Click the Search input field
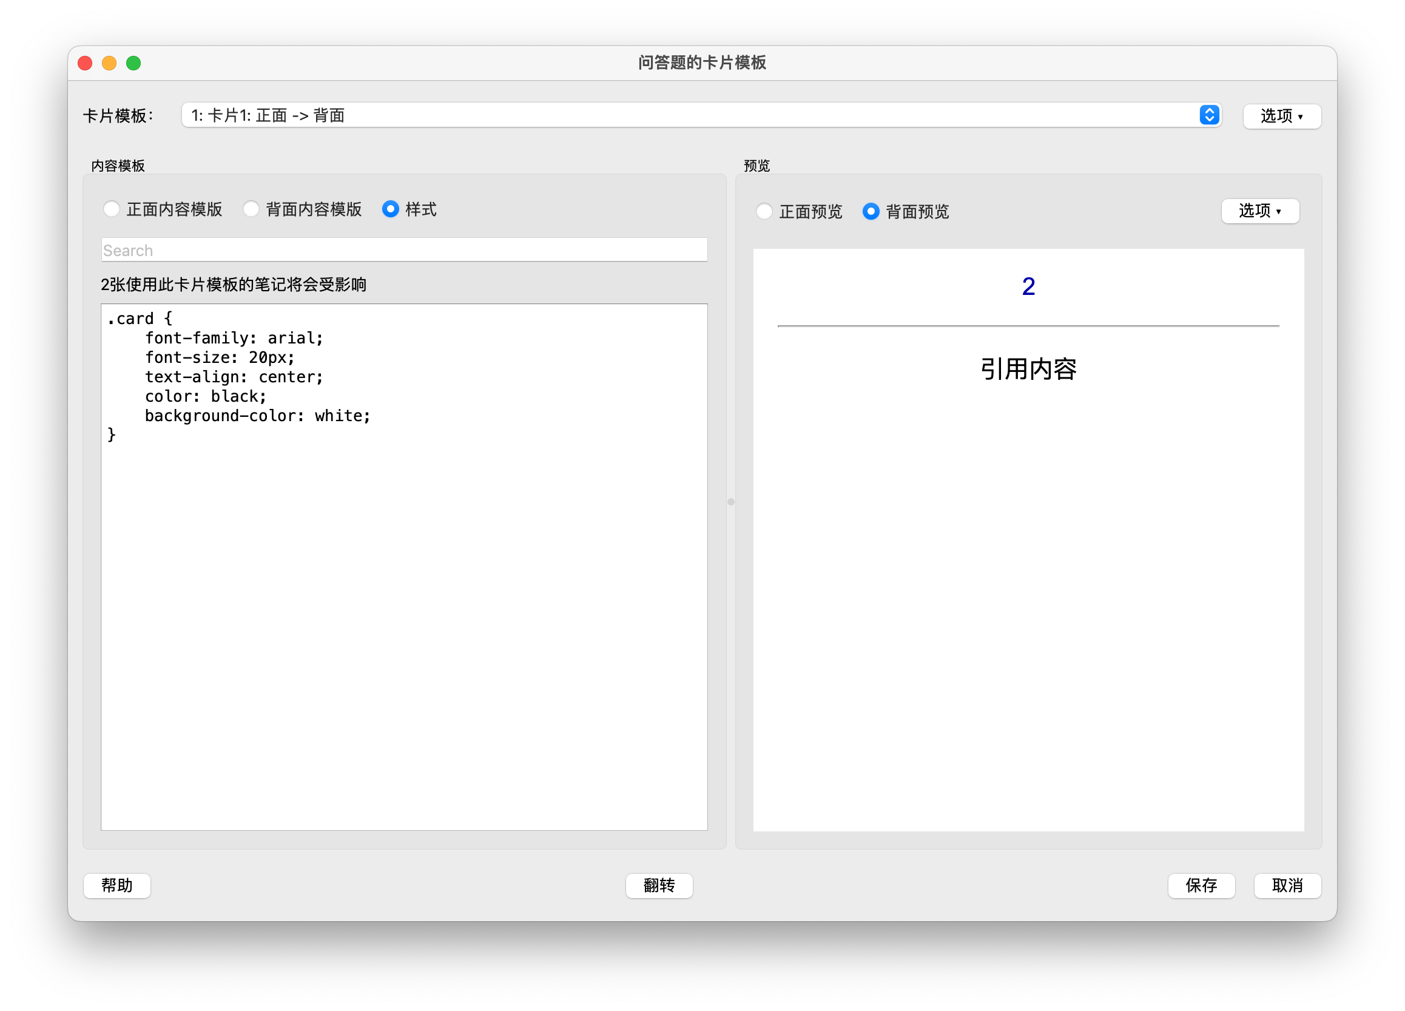The width and height of the screenshot is (1405, 1011). tap(404, 250)
